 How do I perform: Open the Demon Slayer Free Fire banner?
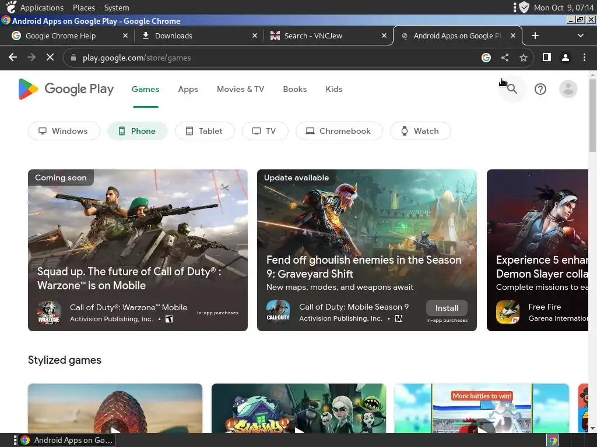click(x=538, y=250)
